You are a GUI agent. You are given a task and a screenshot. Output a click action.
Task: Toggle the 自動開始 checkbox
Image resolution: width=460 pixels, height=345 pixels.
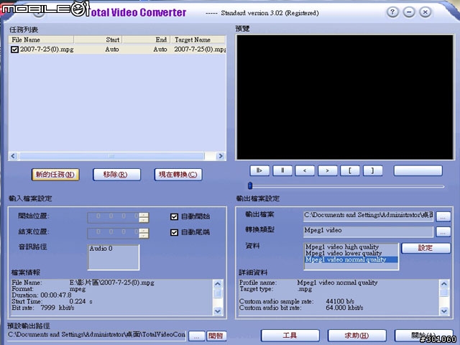click(x=174, y=216)
